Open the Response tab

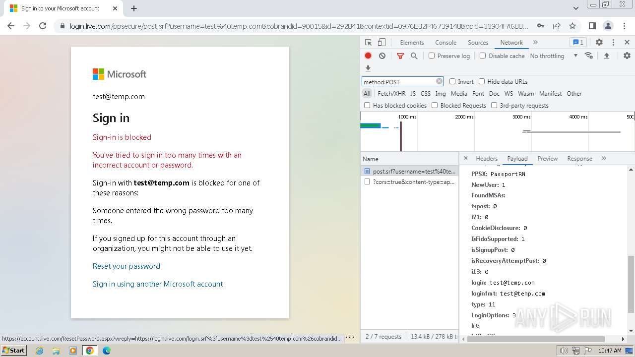click(579, 159)
